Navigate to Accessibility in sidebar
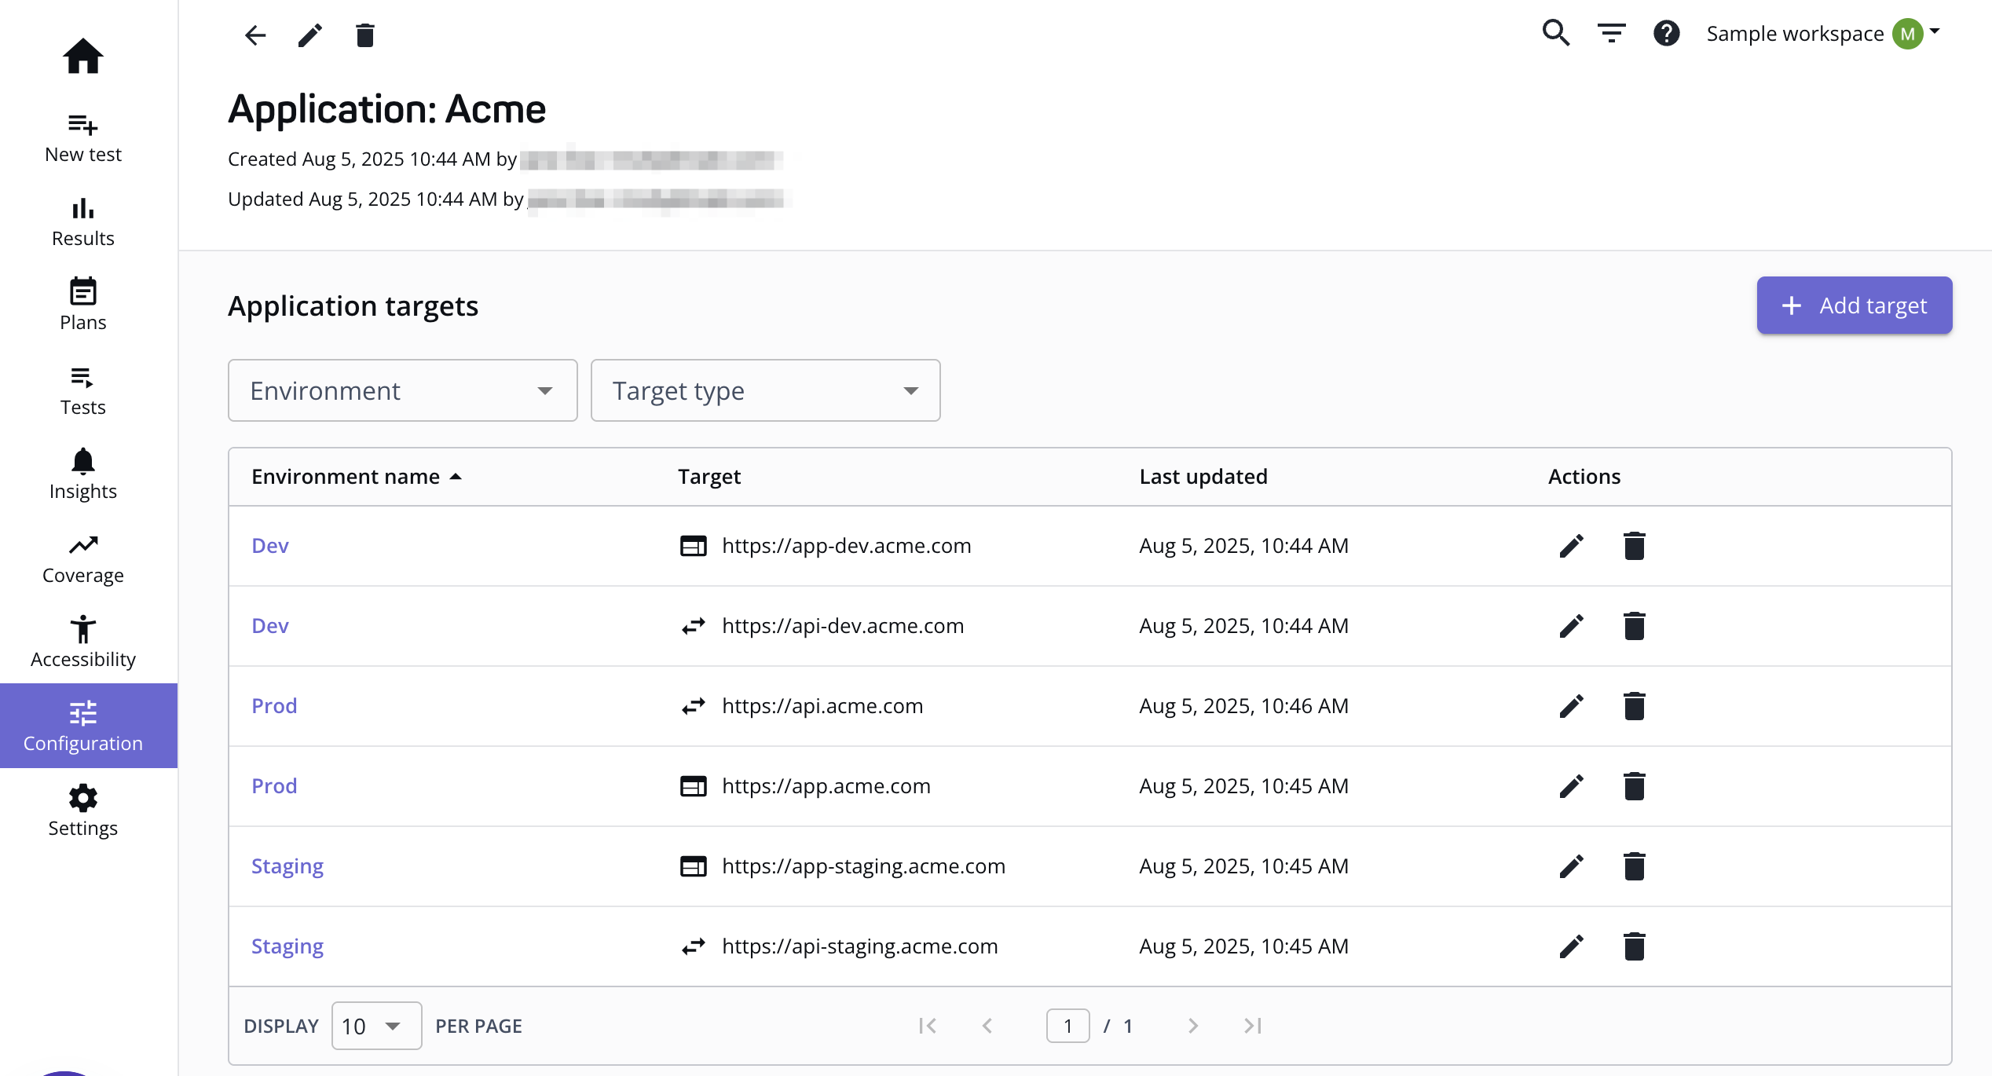This screenshot has height=1076, width=1992. point(82,642)
